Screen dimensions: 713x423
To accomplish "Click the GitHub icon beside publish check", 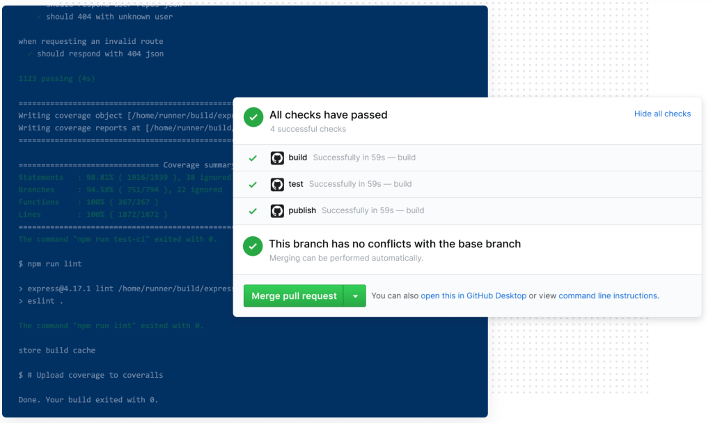I will (x=277, y=210).
